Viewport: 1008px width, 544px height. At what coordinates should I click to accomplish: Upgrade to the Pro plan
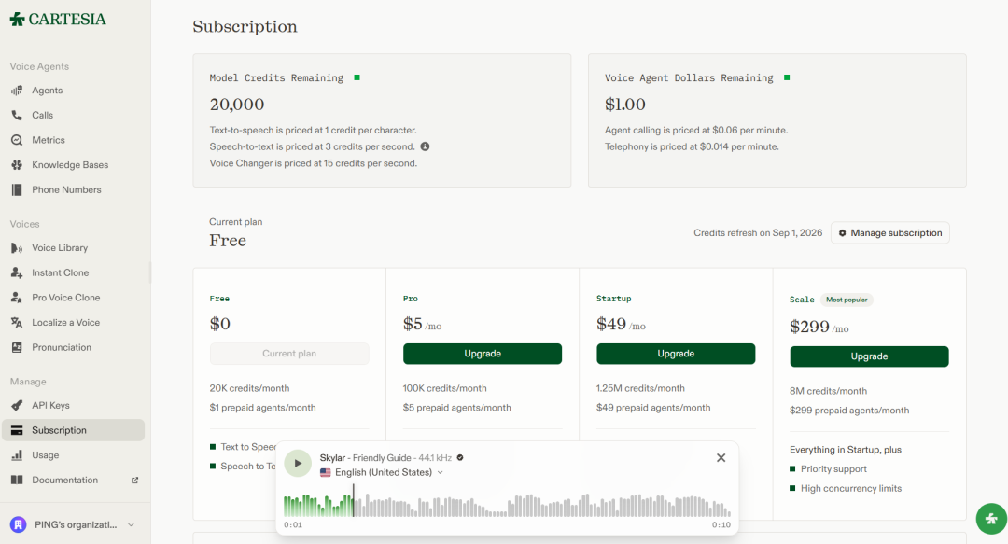[x=483, y=354]
